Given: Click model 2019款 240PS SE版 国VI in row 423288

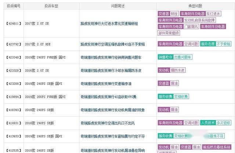Looking at the screenshot, I should [43, 84].
